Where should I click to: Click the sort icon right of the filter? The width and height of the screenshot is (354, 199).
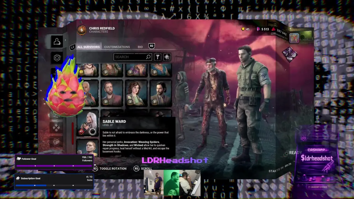pyautogui.click(x=167, y=57)
